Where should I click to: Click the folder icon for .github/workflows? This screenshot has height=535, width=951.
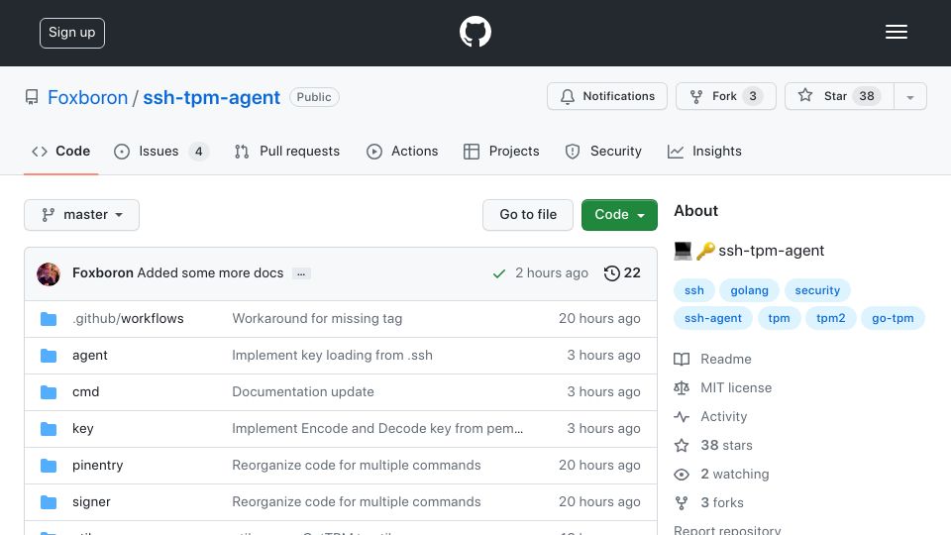point(49,319)
